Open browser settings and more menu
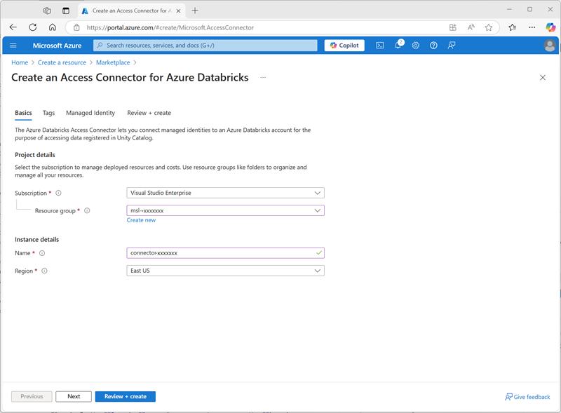 tap(532, 27)
